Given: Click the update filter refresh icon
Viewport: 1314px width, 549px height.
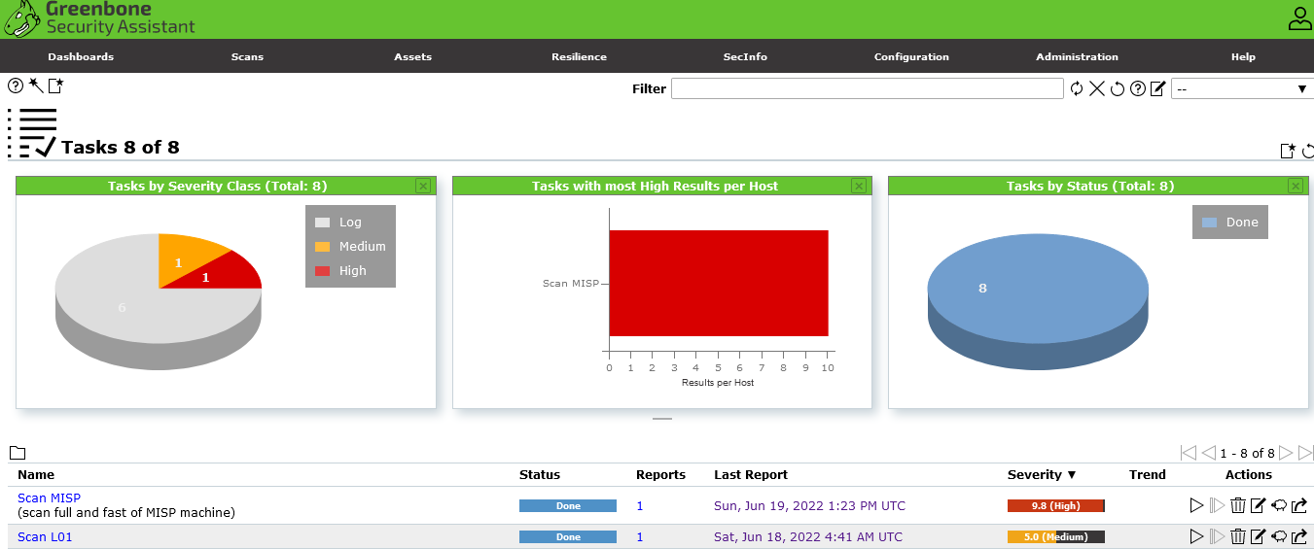Looking at the screenshot, I should tap(1077, 89).
